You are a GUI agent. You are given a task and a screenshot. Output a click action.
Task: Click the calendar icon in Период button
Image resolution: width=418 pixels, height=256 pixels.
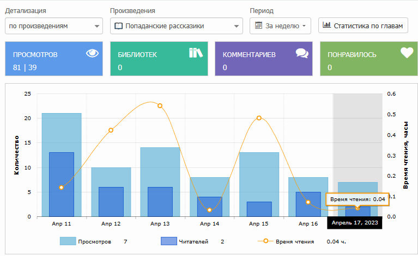(259, 26)
